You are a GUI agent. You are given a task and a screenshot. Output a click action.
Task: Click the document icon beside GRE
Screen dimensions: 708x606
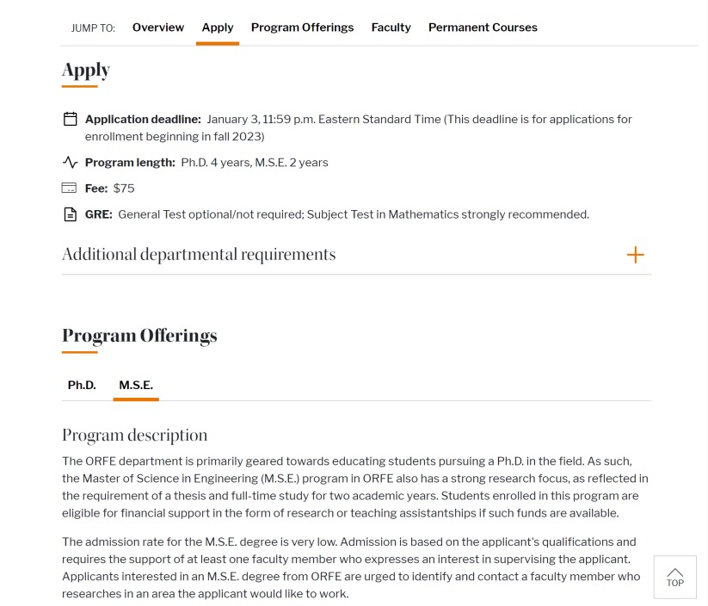(x=70, y=214)
